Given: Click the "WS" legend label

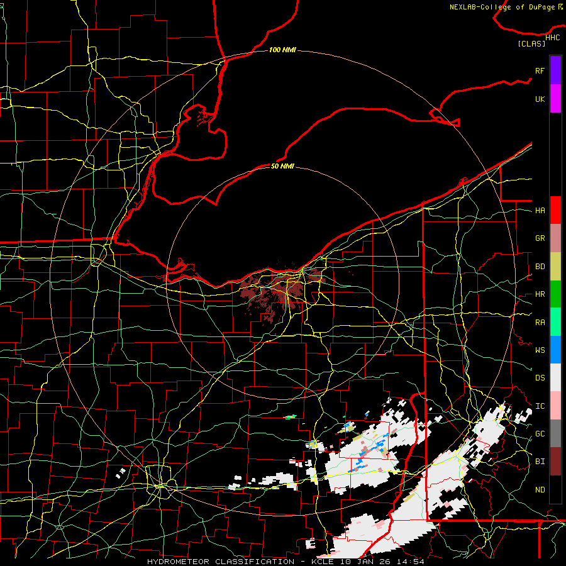Looking at the screenshot, I should 540,350.
